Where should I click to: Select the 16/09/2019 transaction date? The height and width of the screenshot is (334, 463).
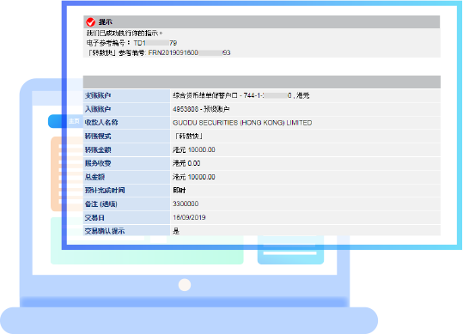point(189,218)
